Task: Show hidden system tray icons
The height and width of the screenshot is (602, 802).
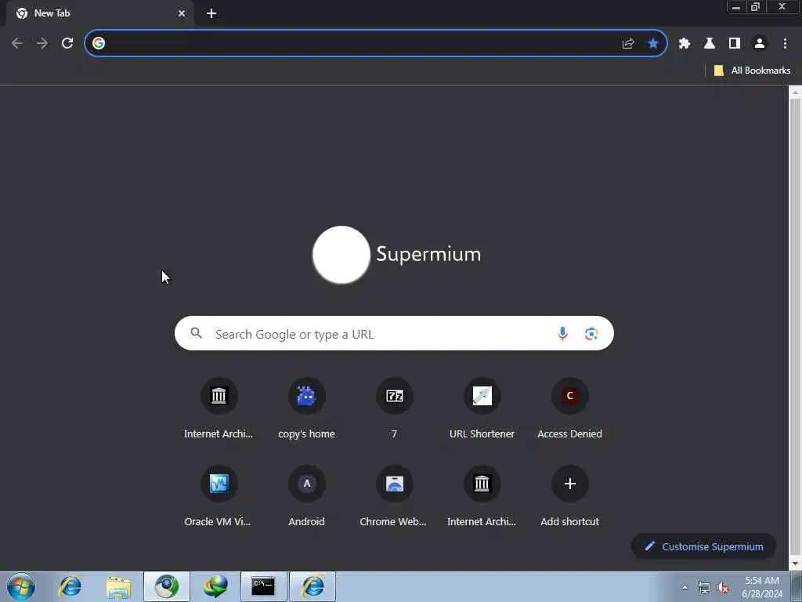Action: tap(685, 587)
